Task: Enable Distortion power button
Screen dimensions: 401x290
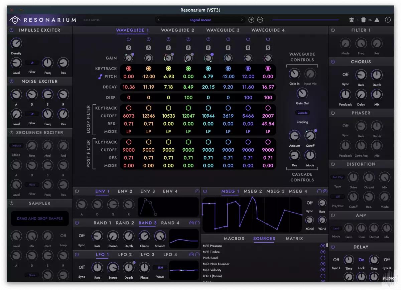Action: [333, 164]
